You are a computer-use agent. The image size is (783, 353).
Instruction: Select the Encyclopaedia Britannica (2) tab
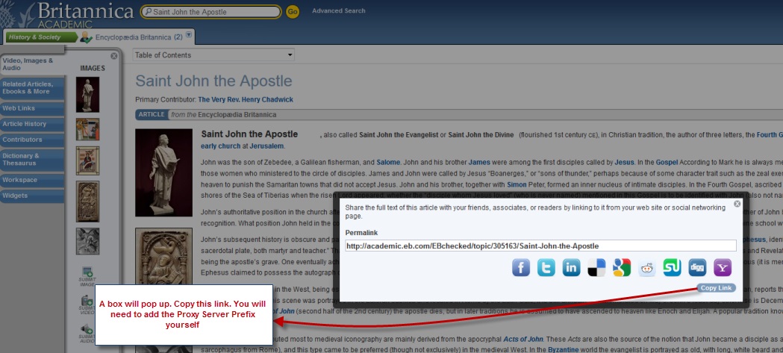(139, 37)
